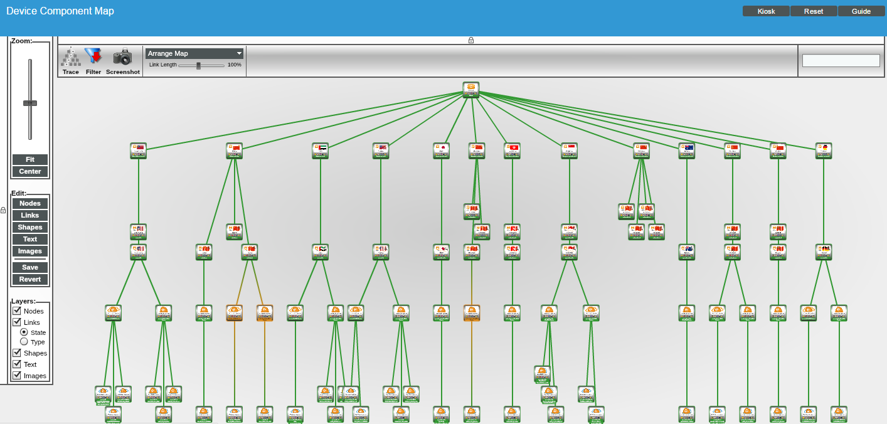Select the root node at top of map
This screenshot has width=887, height=424.
pyautogui.click(x=471, y=90)
